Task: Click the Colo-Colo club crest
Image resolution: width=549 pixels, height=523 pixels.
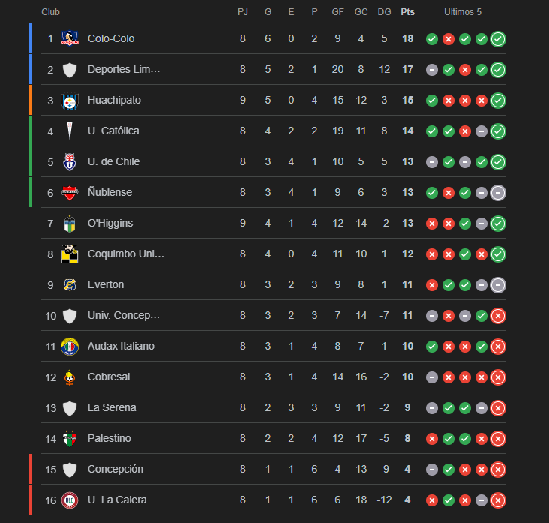Action: 70,38
